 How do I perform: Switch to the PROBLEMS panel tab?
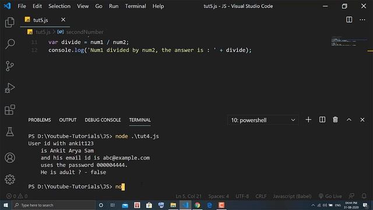pyautogui.click(x=40, y=120)
